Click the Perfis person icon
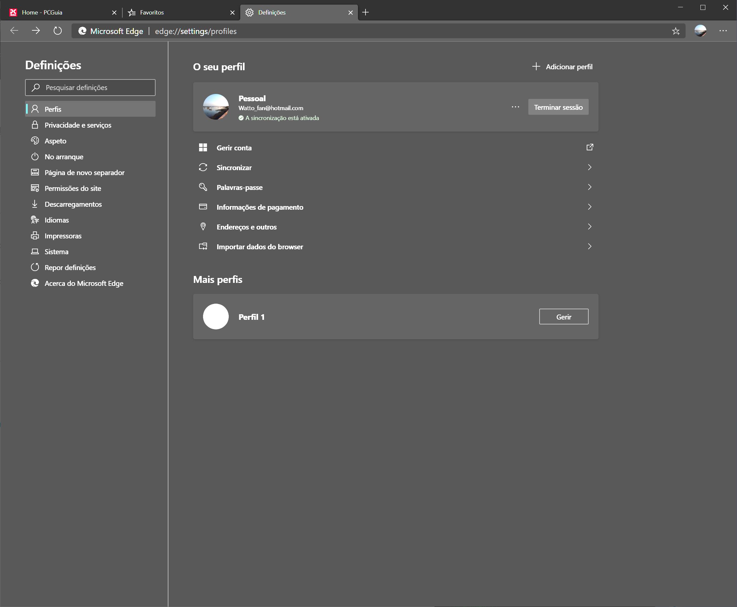The image size is (737, 607). pyautogui.click(x=35, y=109)
